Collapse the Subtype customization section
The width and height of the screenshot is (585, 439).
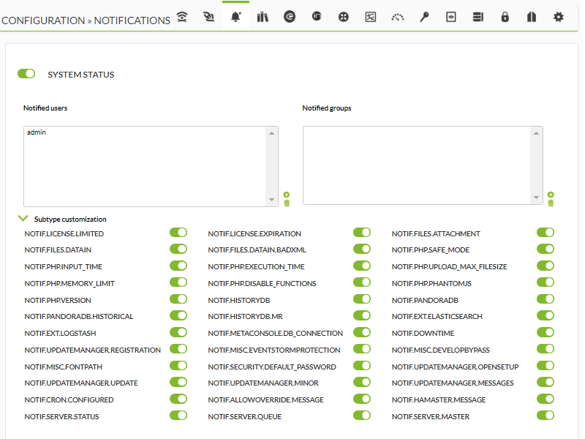click(x=23, y=218)
